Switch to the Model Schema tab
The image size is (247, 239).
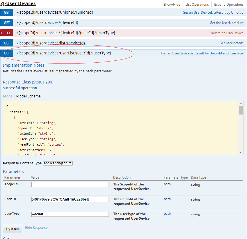[x=28, y=96]
